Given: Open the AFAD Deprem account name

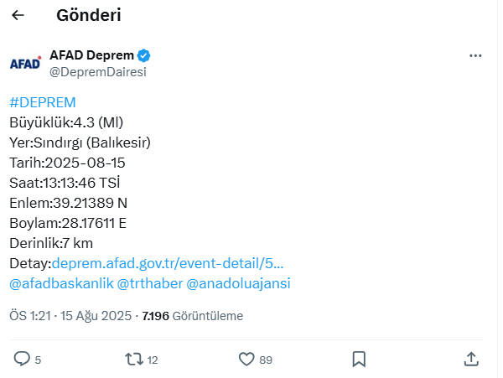Looking at the screenshot, I should [x=91, y=55].
